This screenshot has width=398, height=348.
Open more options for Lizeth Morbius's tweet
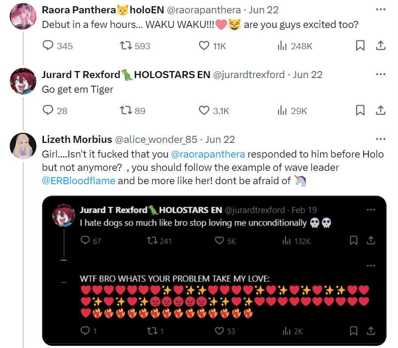381,139
